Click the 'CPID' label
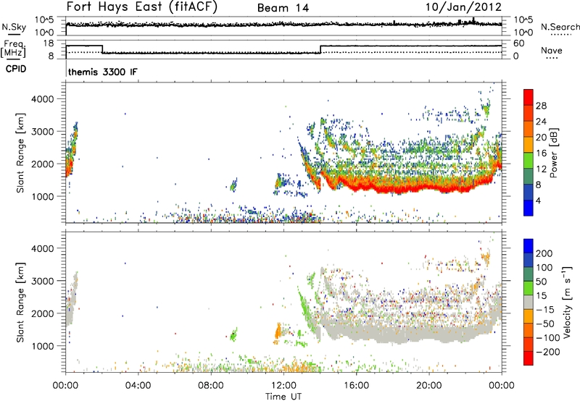 [16, 69]
